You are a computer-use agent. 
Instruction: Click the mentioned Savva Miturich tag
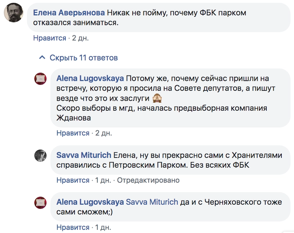point(151,202)
